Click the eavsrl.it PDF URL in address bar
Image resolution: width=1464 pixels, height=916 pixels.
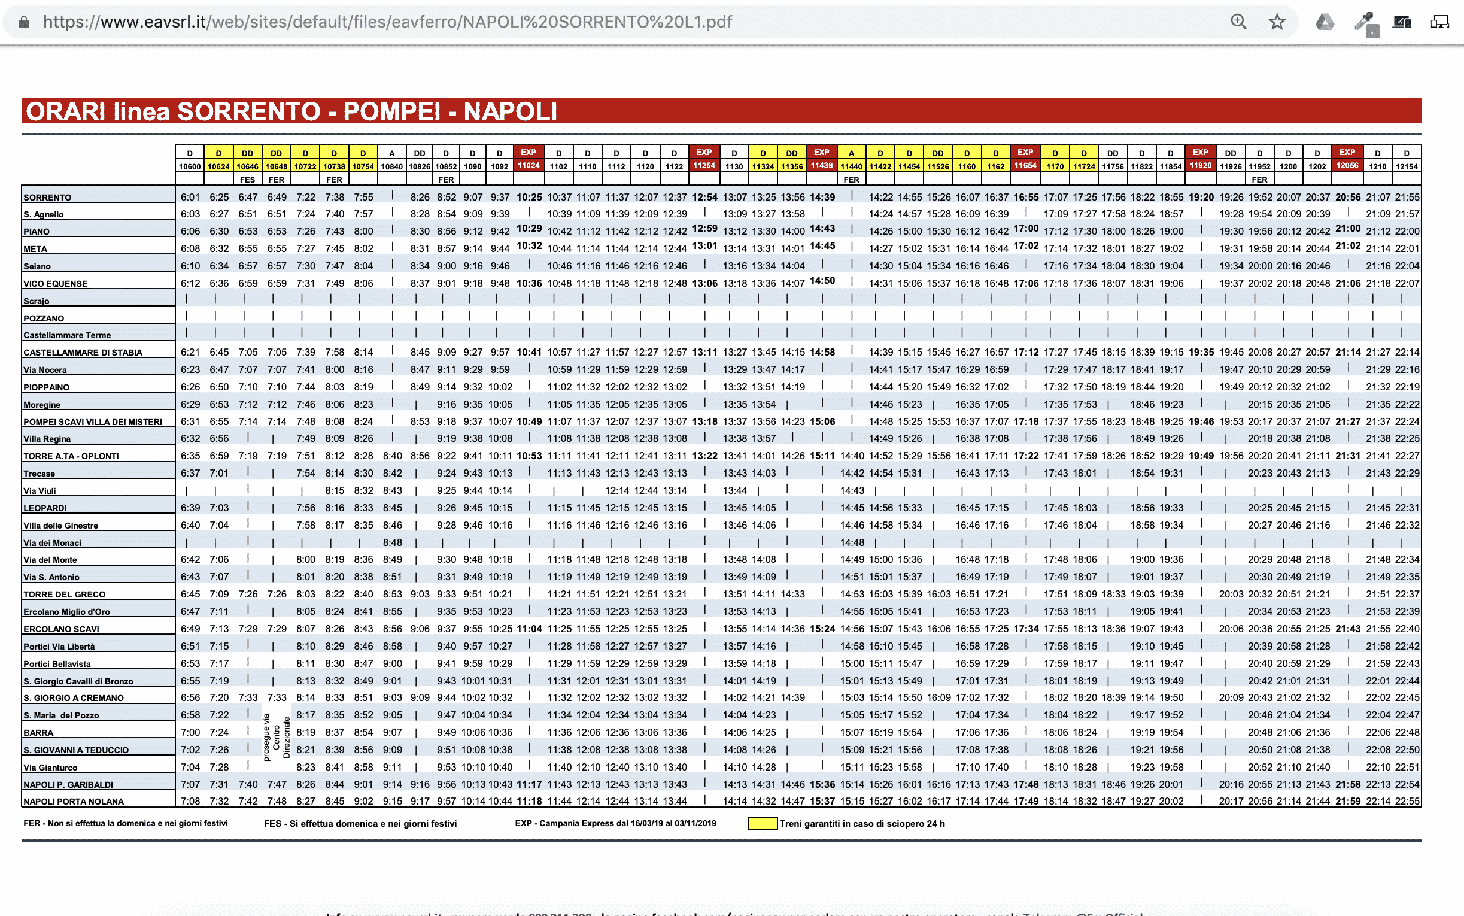tap(387, 22)
